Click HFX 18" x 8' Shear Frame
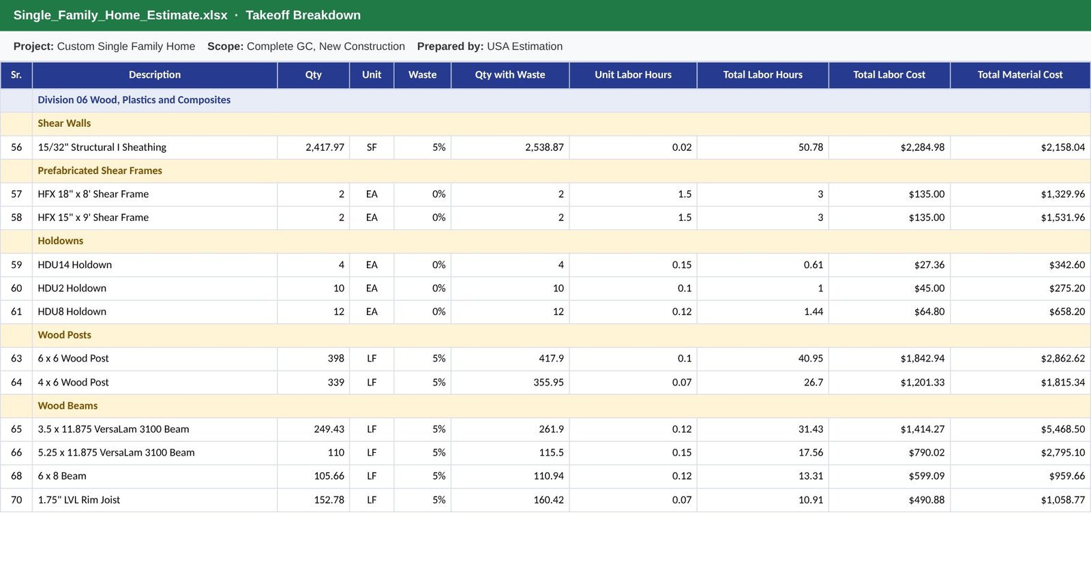Image resolution: width=1091 pixels, height=588 pixels. tap(155, 194)
